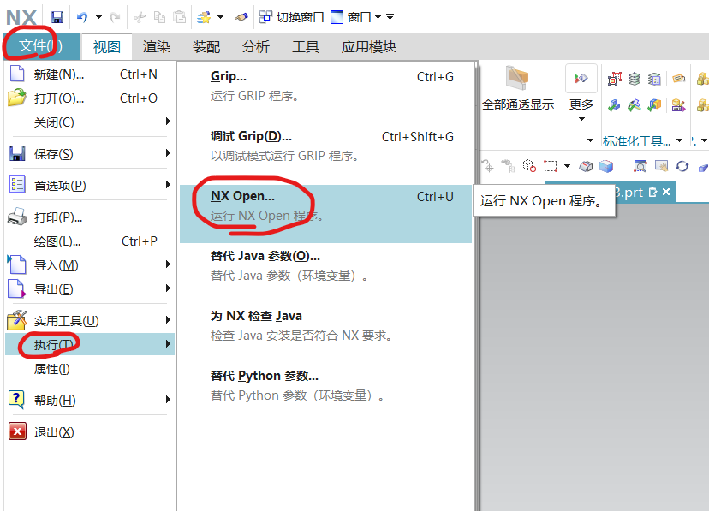Select 属性(I) in the File menu
The width and height of the screenshot is (709, 511).
(x=90, y=369)
